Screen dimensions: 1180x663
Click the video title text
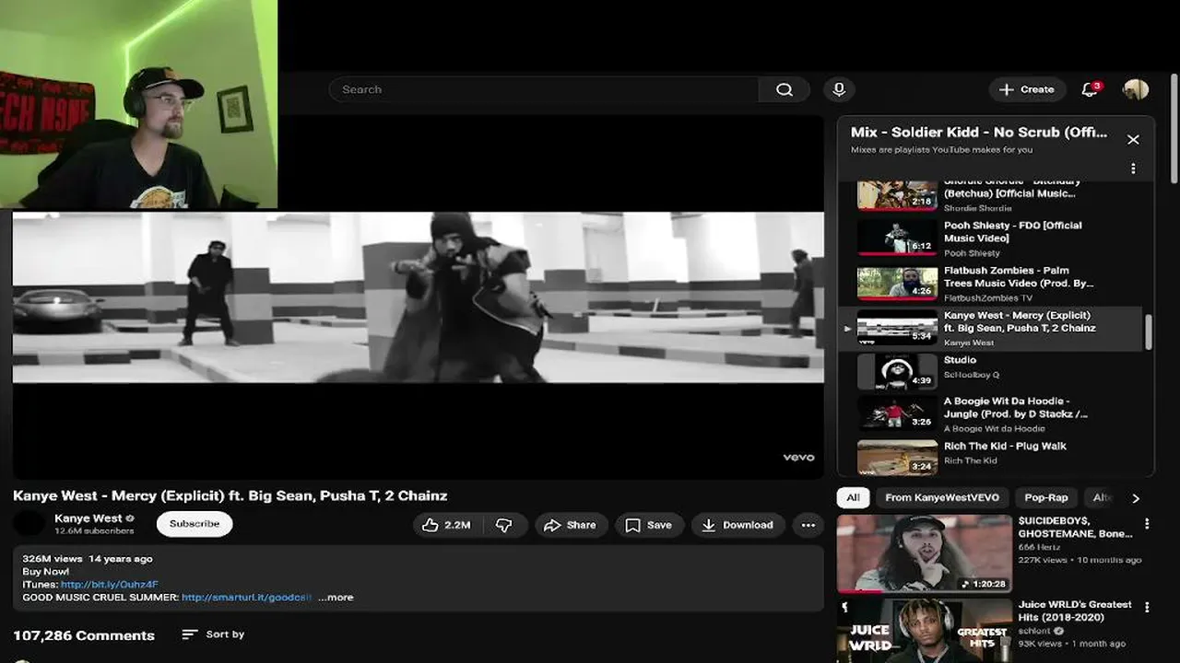[230, 495]
